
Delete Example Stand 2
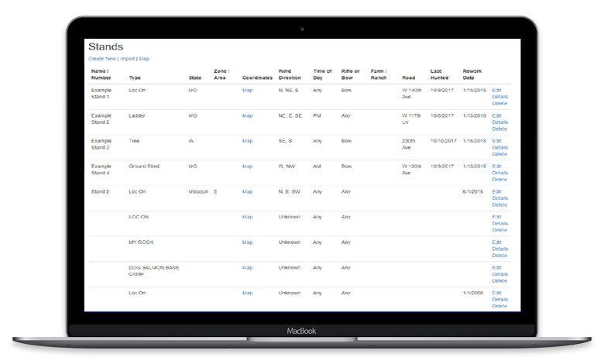[499, 129]
